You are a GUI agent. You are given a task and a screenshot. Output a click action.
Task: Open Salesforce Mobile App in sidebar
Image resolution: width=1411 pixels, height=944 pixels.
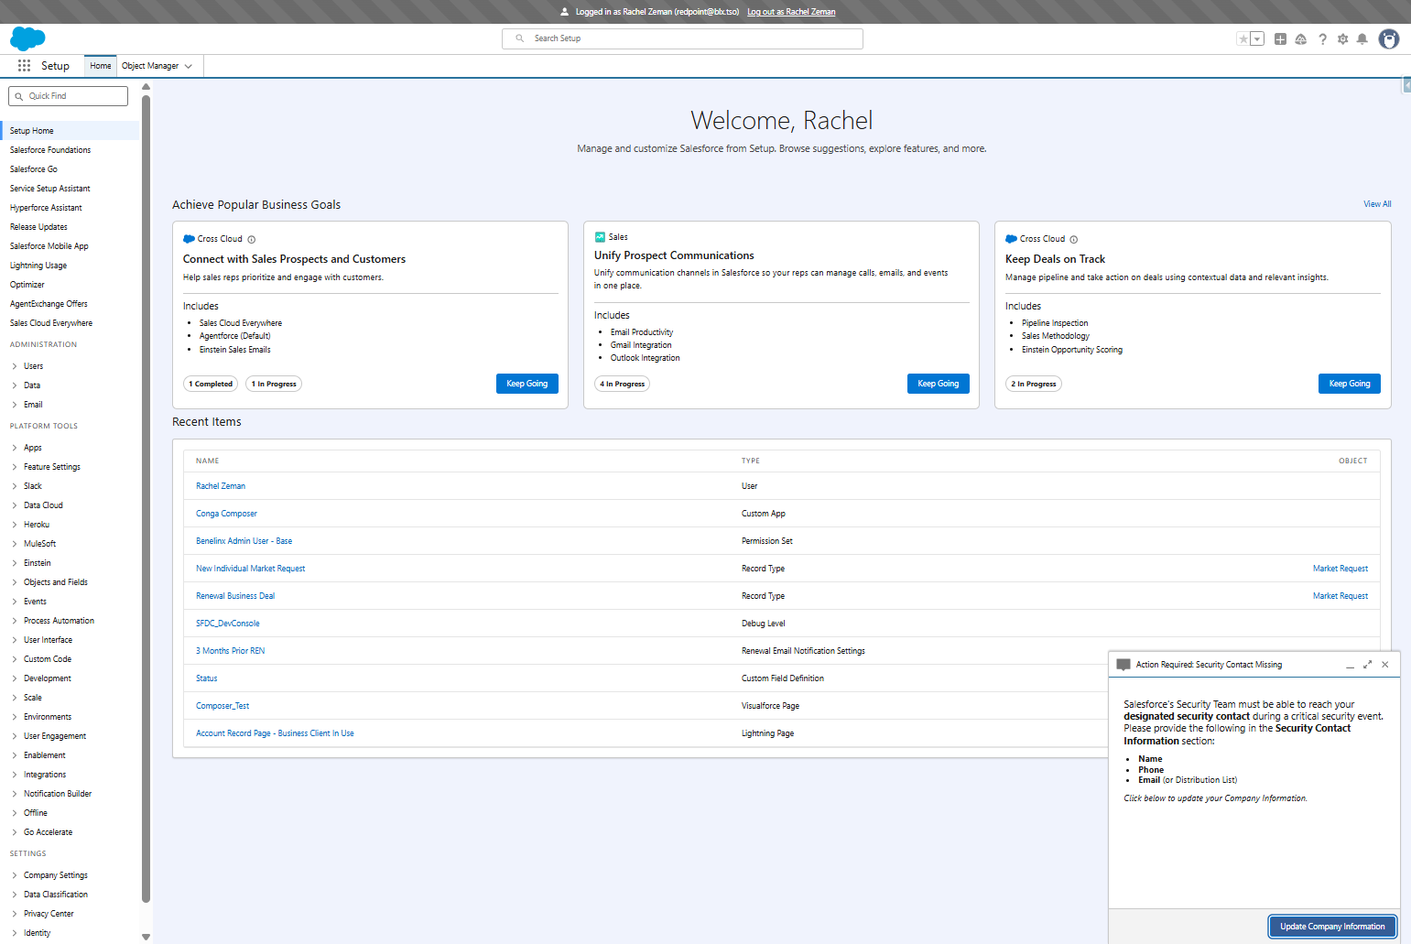(49, 246)
